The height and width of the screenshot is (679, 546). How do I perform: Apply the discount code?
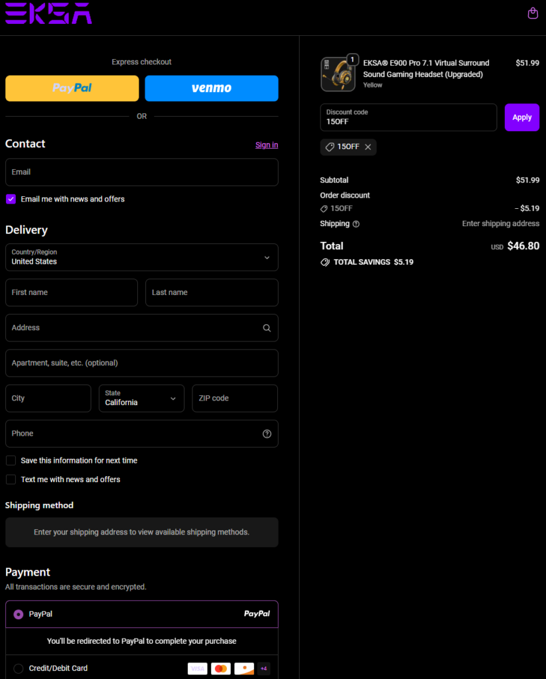click(x=521, y=117)
